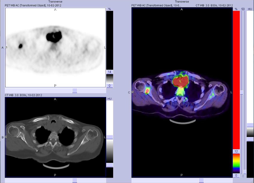Screen dimensions: 254x183
Task: Click the HU label above the left CT scale
Action: 110,99
